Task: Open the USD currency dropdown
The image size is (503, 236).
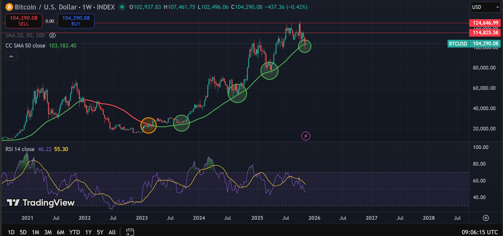Action: [485, 7]
